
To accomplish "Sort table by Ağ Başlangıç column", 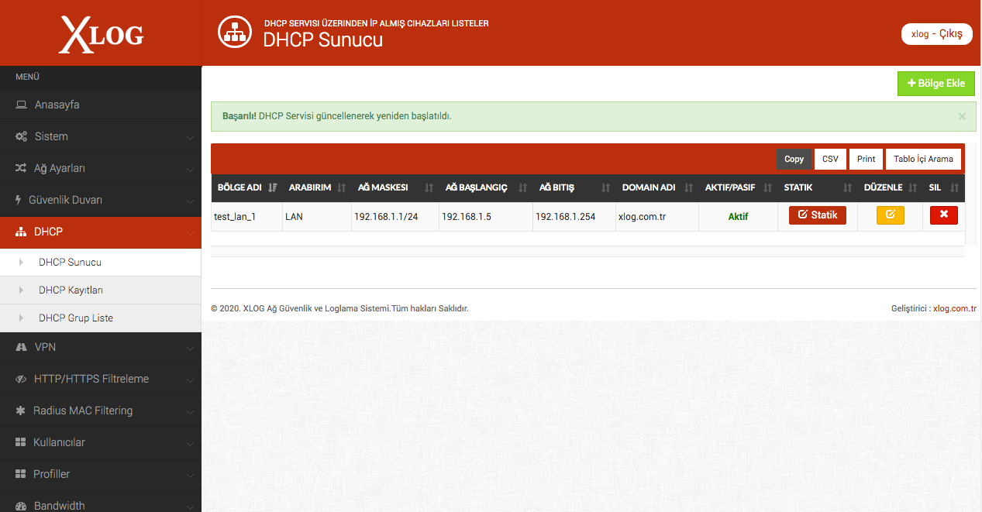I will coord(485,187).
